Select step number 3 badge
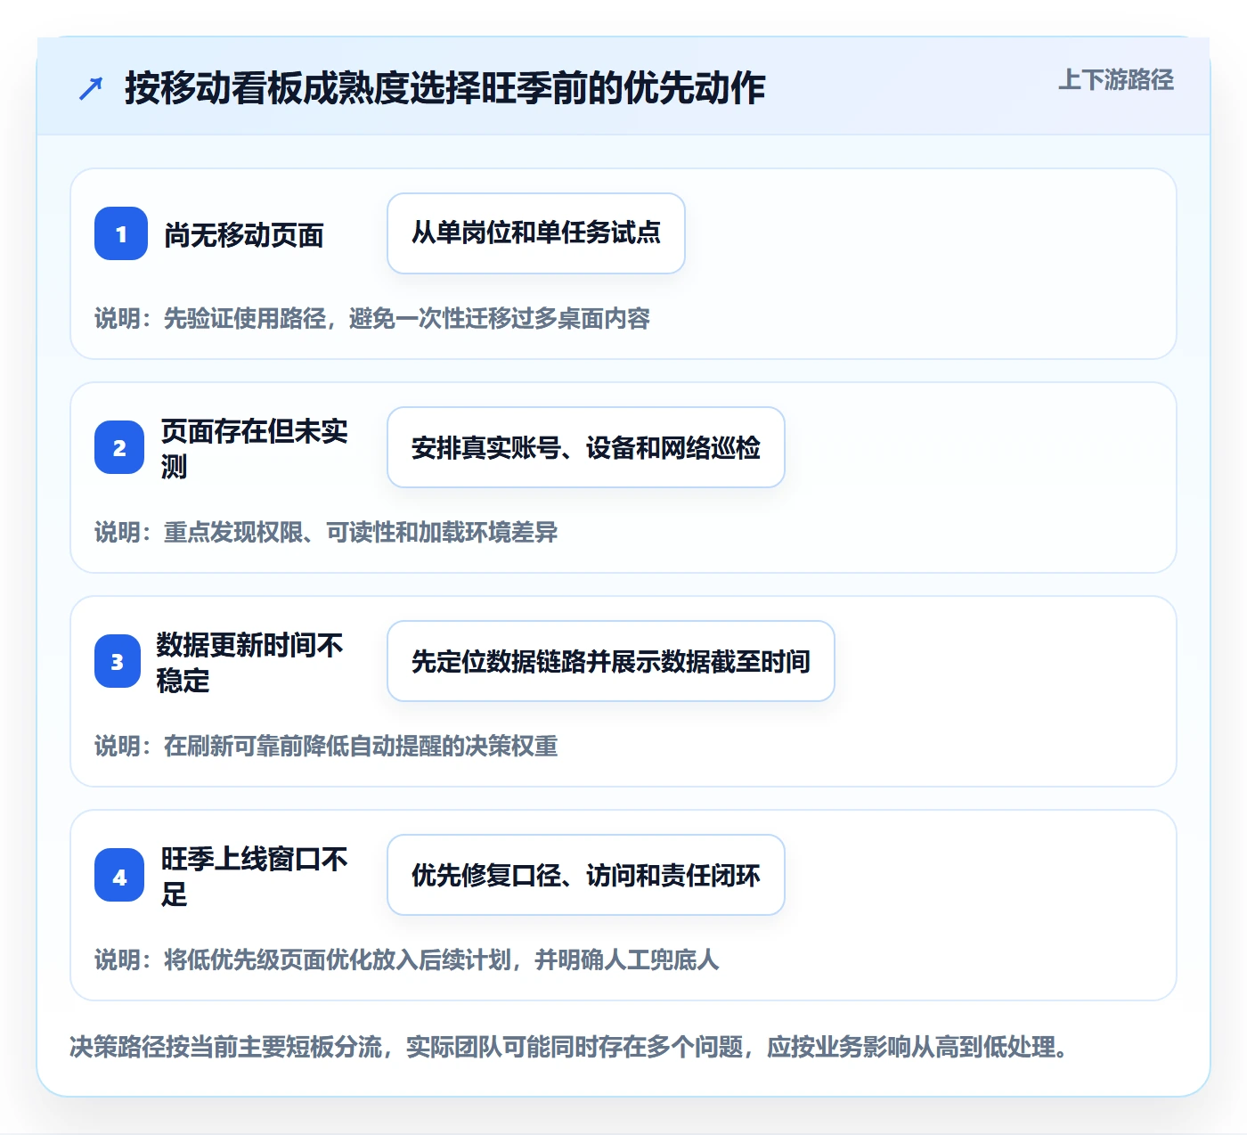Screen dimensions: 1247x1135 [118, 661]
